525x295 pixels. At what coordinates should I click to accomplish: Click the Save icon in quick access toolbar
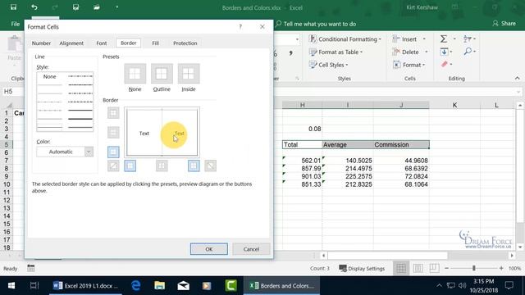[13, 7]
